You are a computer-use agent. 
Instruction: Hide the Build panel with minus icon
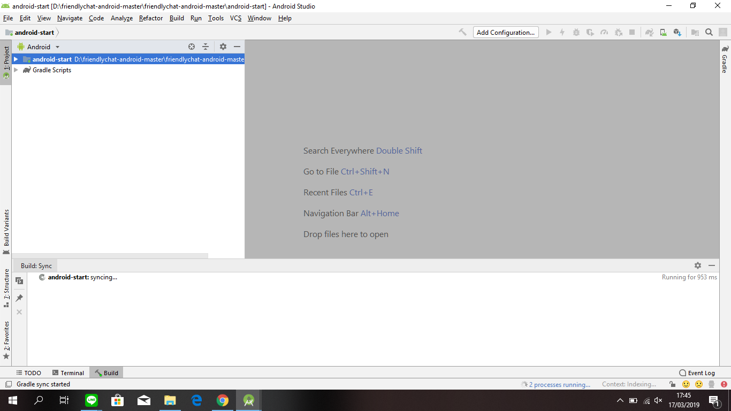(x=712, y=265)
